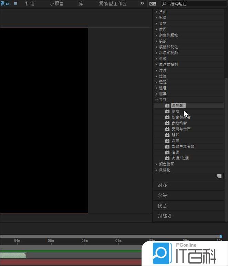The image size is (228, 266).
Task: Switch to the 紧凑型工作区 workspace
Action: tap(113, 3)
